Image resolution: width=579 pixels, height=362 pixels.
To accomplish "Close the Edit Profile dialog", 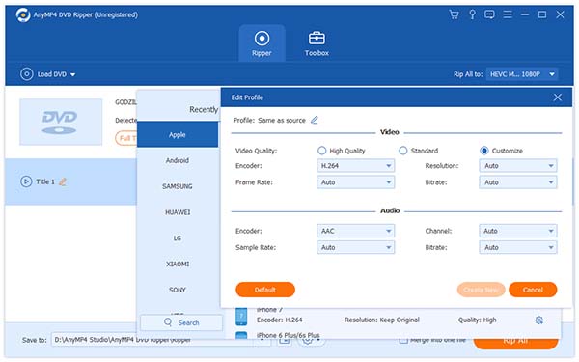I will click(557, 97).
